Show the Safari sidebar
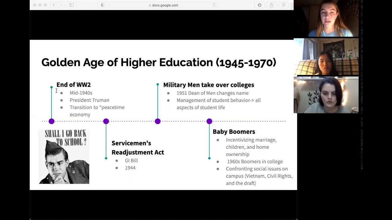This screenshot has height=220, width=392. [x=71, y=5]
